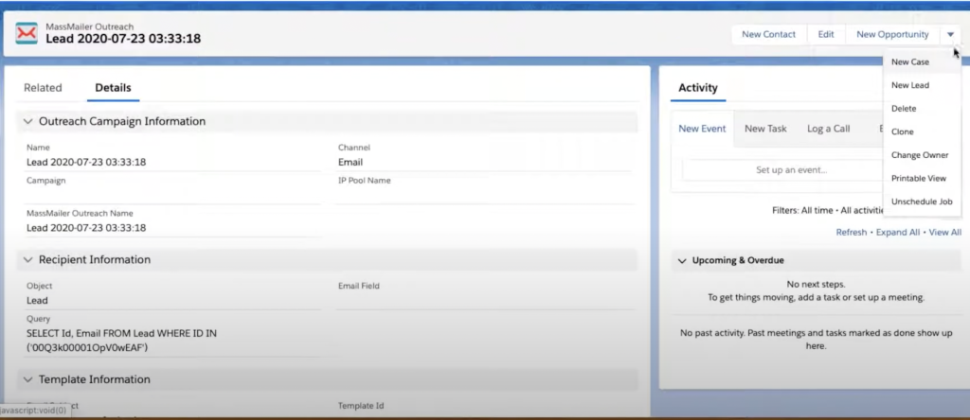970x420 pixels.
Task: Click the Expand All link
Action: pos(898,233)
